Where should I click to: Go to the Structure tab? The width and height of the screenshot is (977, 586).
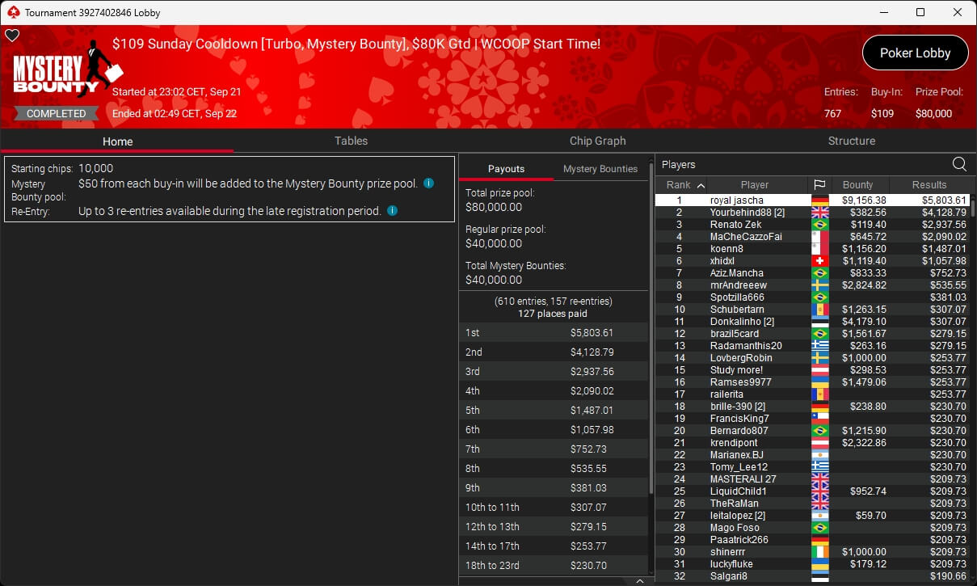pos(851,141)
